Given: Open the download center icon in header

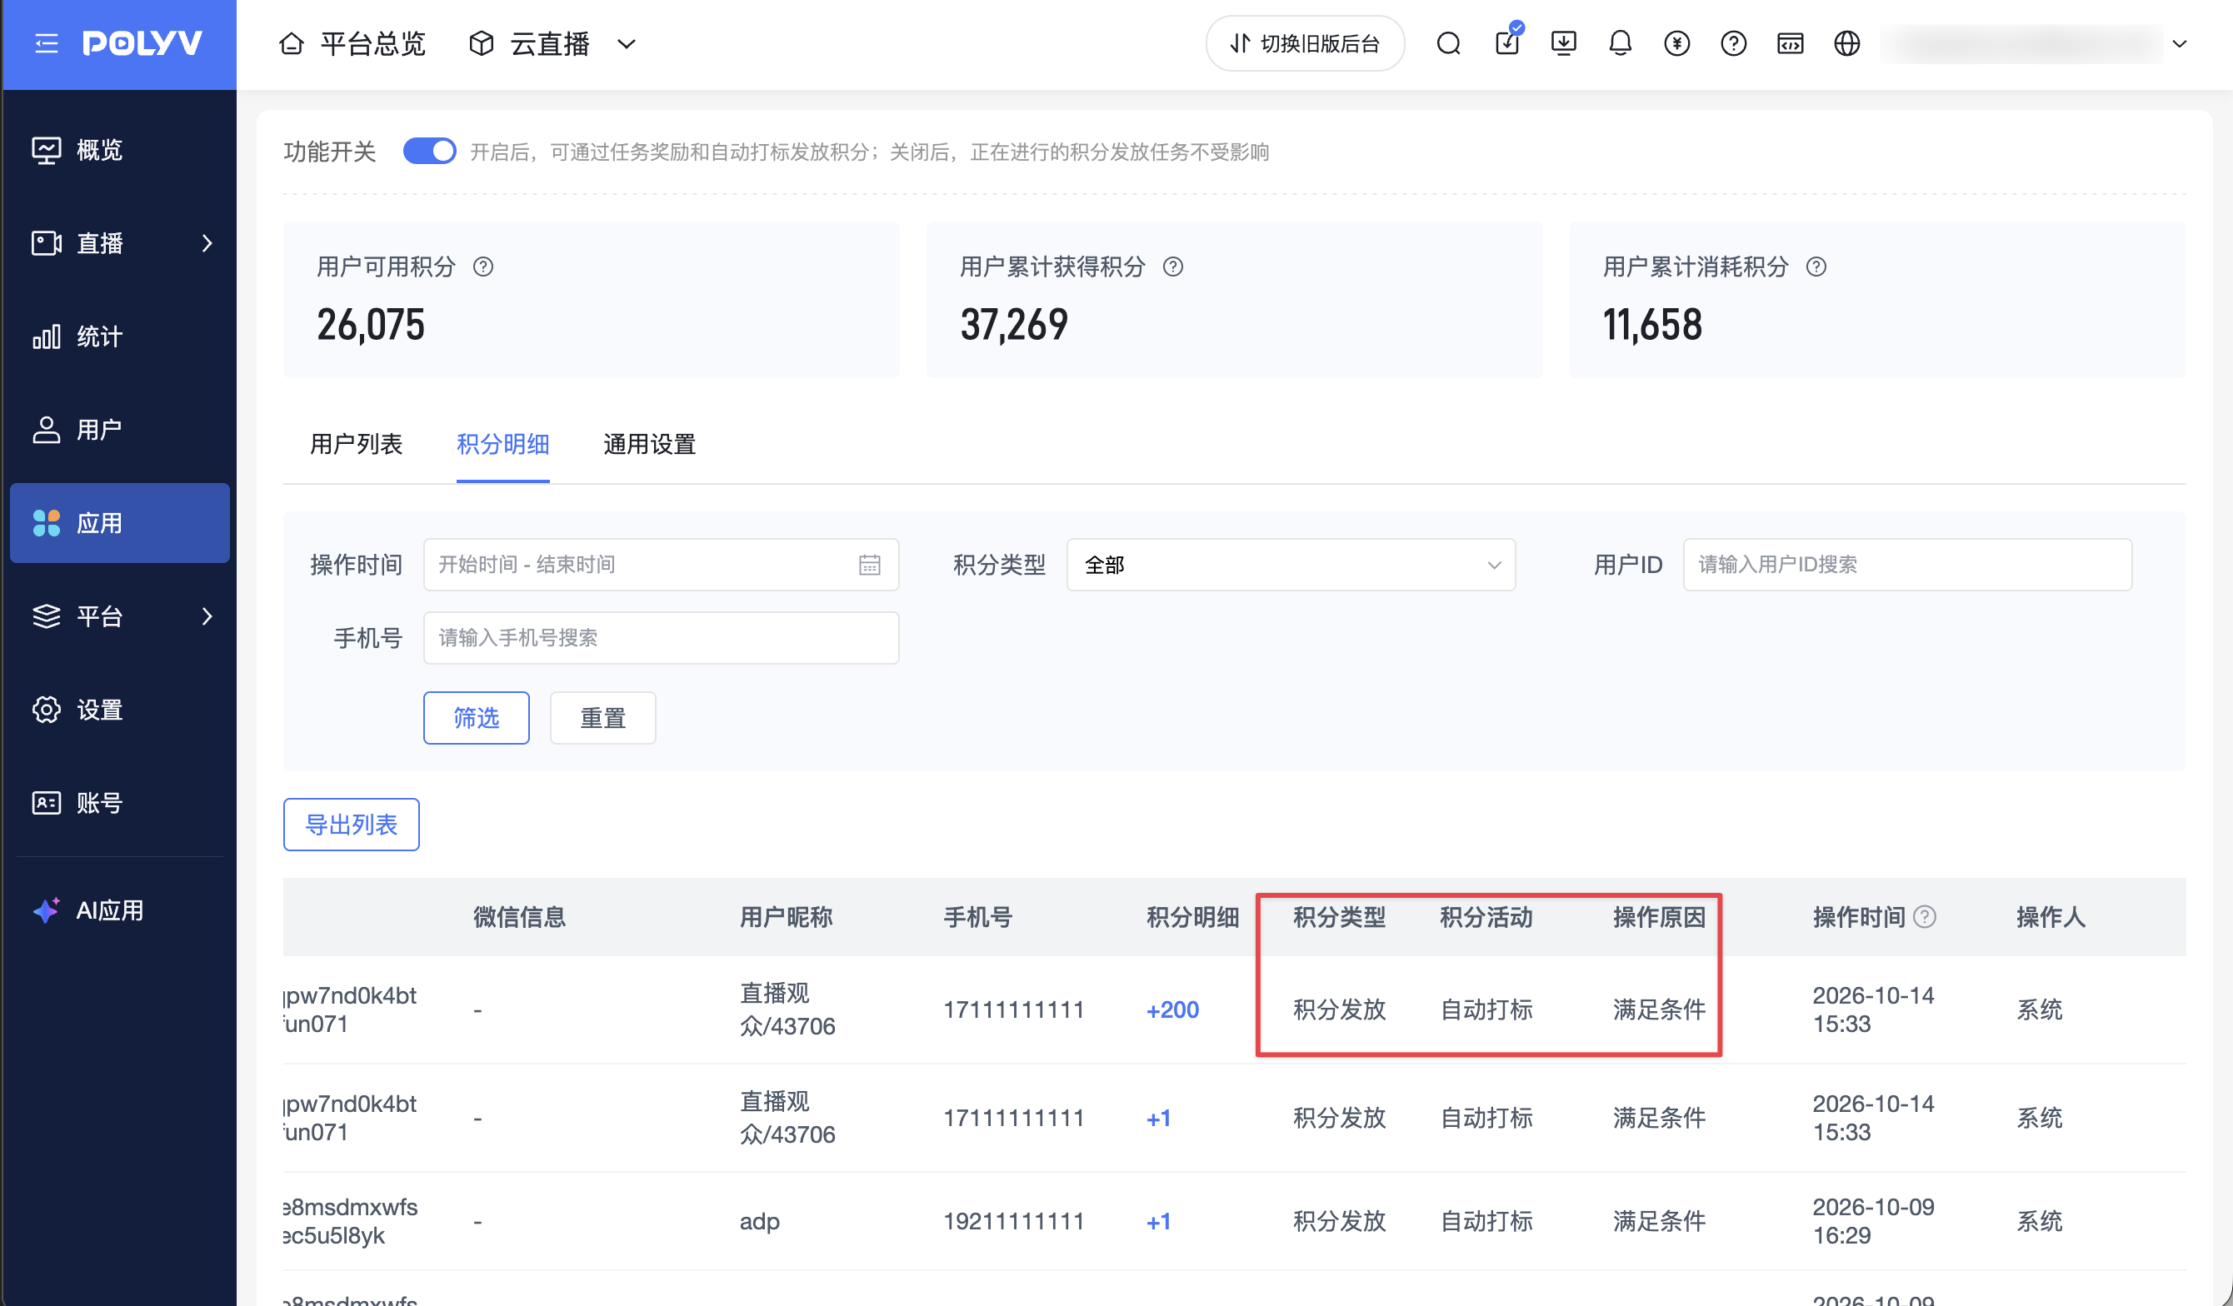Looking at the screenshot, I should [x=1564, y=43].
